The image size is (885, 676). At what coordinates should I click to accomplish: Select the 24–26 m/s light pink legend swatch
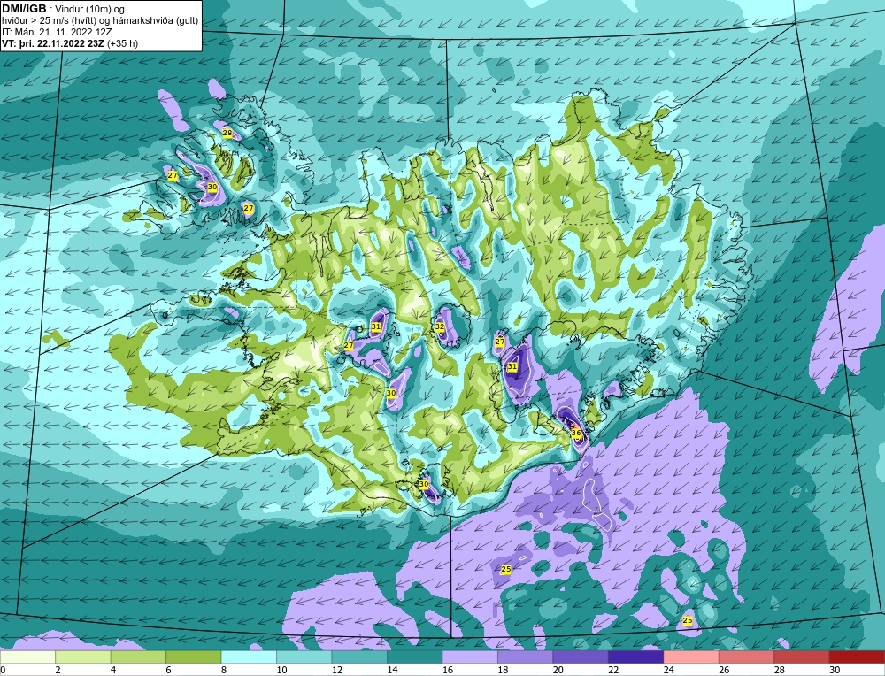click(x=691, y=657)
